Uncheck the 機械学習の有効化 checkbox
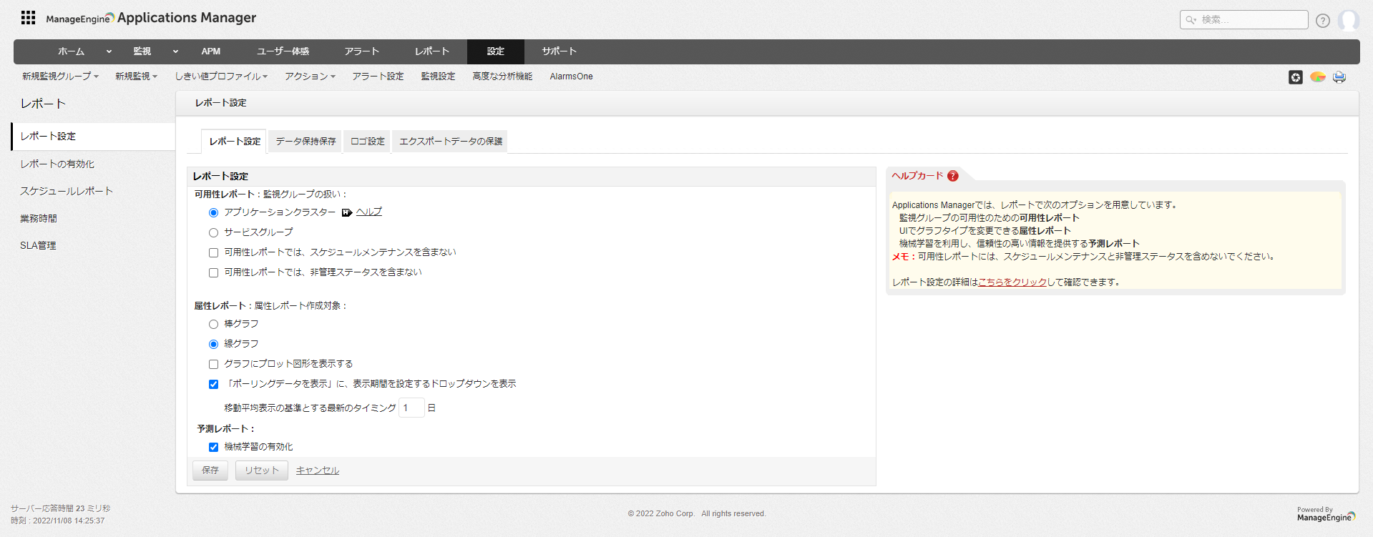Screen dimensions: 1373x537 click(213, 447)
